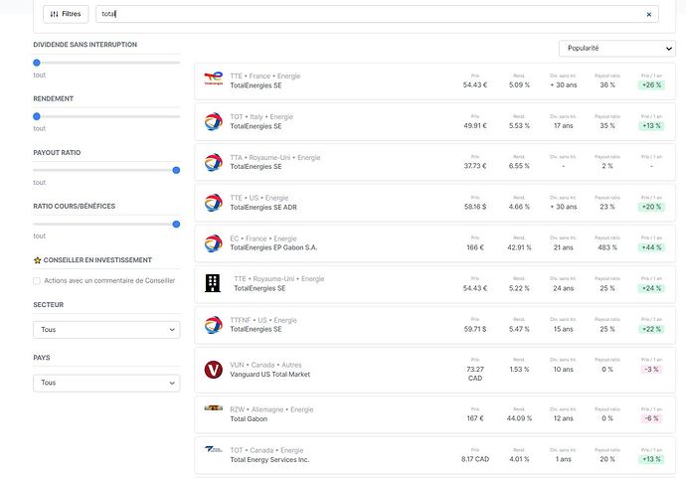
Task: Click the logo of the TTFNF US row
Action: (x=214, y=325)
